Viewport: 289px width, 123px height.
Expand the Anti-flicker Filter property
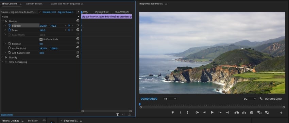coord(5,53)
